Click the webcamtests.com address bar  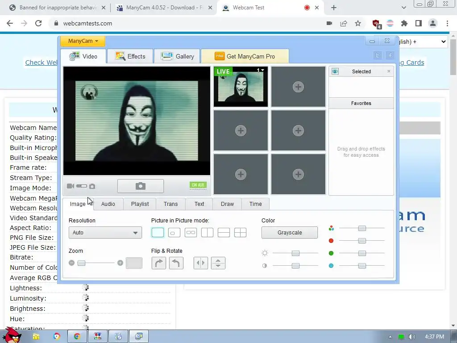click(187, 23)
